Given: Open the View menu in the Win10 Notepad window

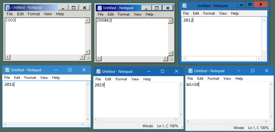Looking at the screenshot, I should tap(227, 79).
